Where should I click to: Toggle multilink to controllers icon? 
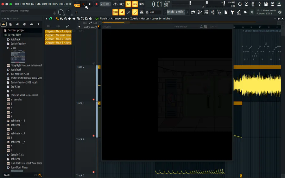(142, 12)
